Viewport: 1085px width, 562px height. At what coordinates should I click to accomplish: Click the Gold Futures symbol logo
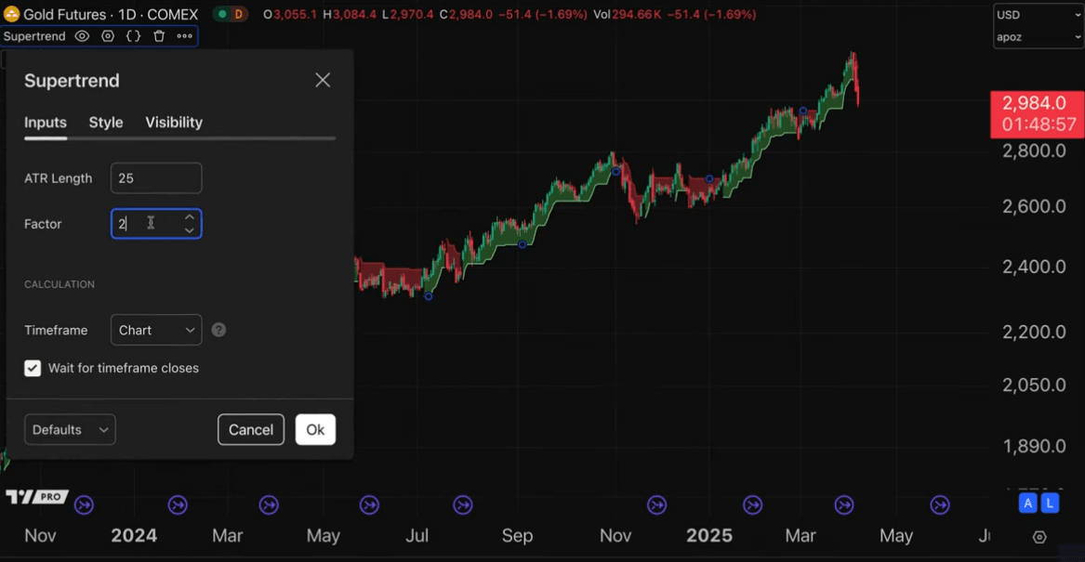(x=13, y=14)
